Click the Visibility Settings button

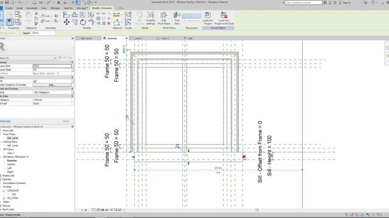(x=151, y=18)
